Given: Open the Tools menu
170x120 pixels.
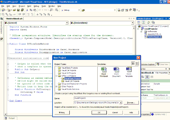Looking at the screenshot, I should coord(44,6).
